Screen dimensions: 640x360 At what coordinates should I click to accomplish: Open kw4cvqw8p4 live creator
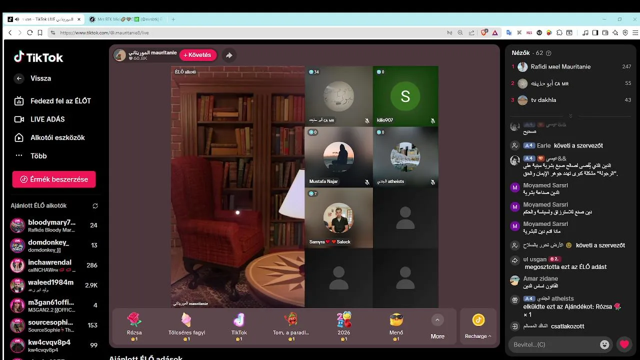pyautogui.click(x=54, y=345)
